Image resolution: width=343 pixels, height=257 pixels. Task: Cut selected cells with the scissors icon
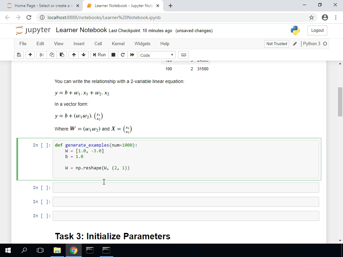click(42, 55)
